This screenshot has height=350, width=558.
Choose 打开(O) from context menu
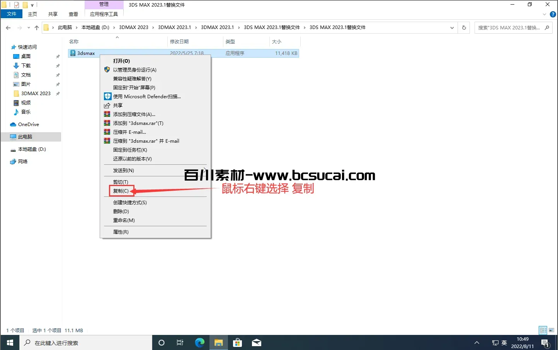(x=155, y=61)
